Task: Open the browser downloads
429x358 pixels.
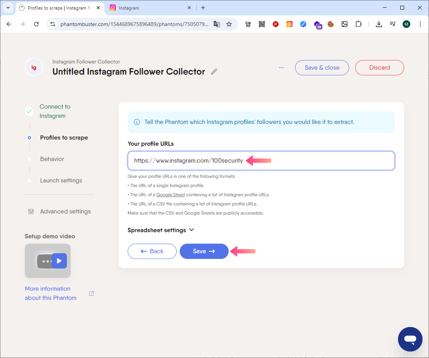Action: pos(379,24)
